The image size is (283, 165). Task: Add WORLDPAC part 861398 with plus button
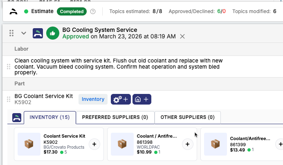tap(187, 144)
